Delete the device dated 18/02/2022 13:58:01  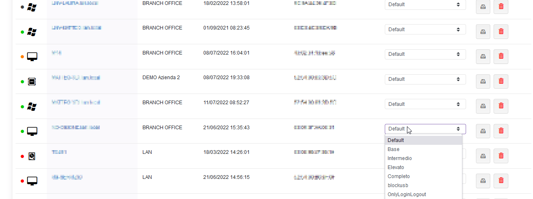(x=501, y=7)
